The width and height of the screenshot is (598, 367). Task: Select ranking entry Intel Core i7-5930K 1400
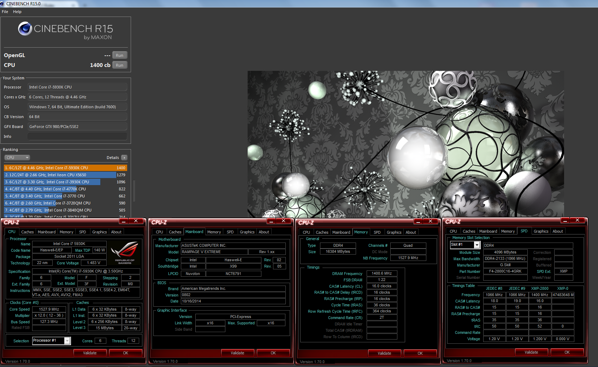65,168
